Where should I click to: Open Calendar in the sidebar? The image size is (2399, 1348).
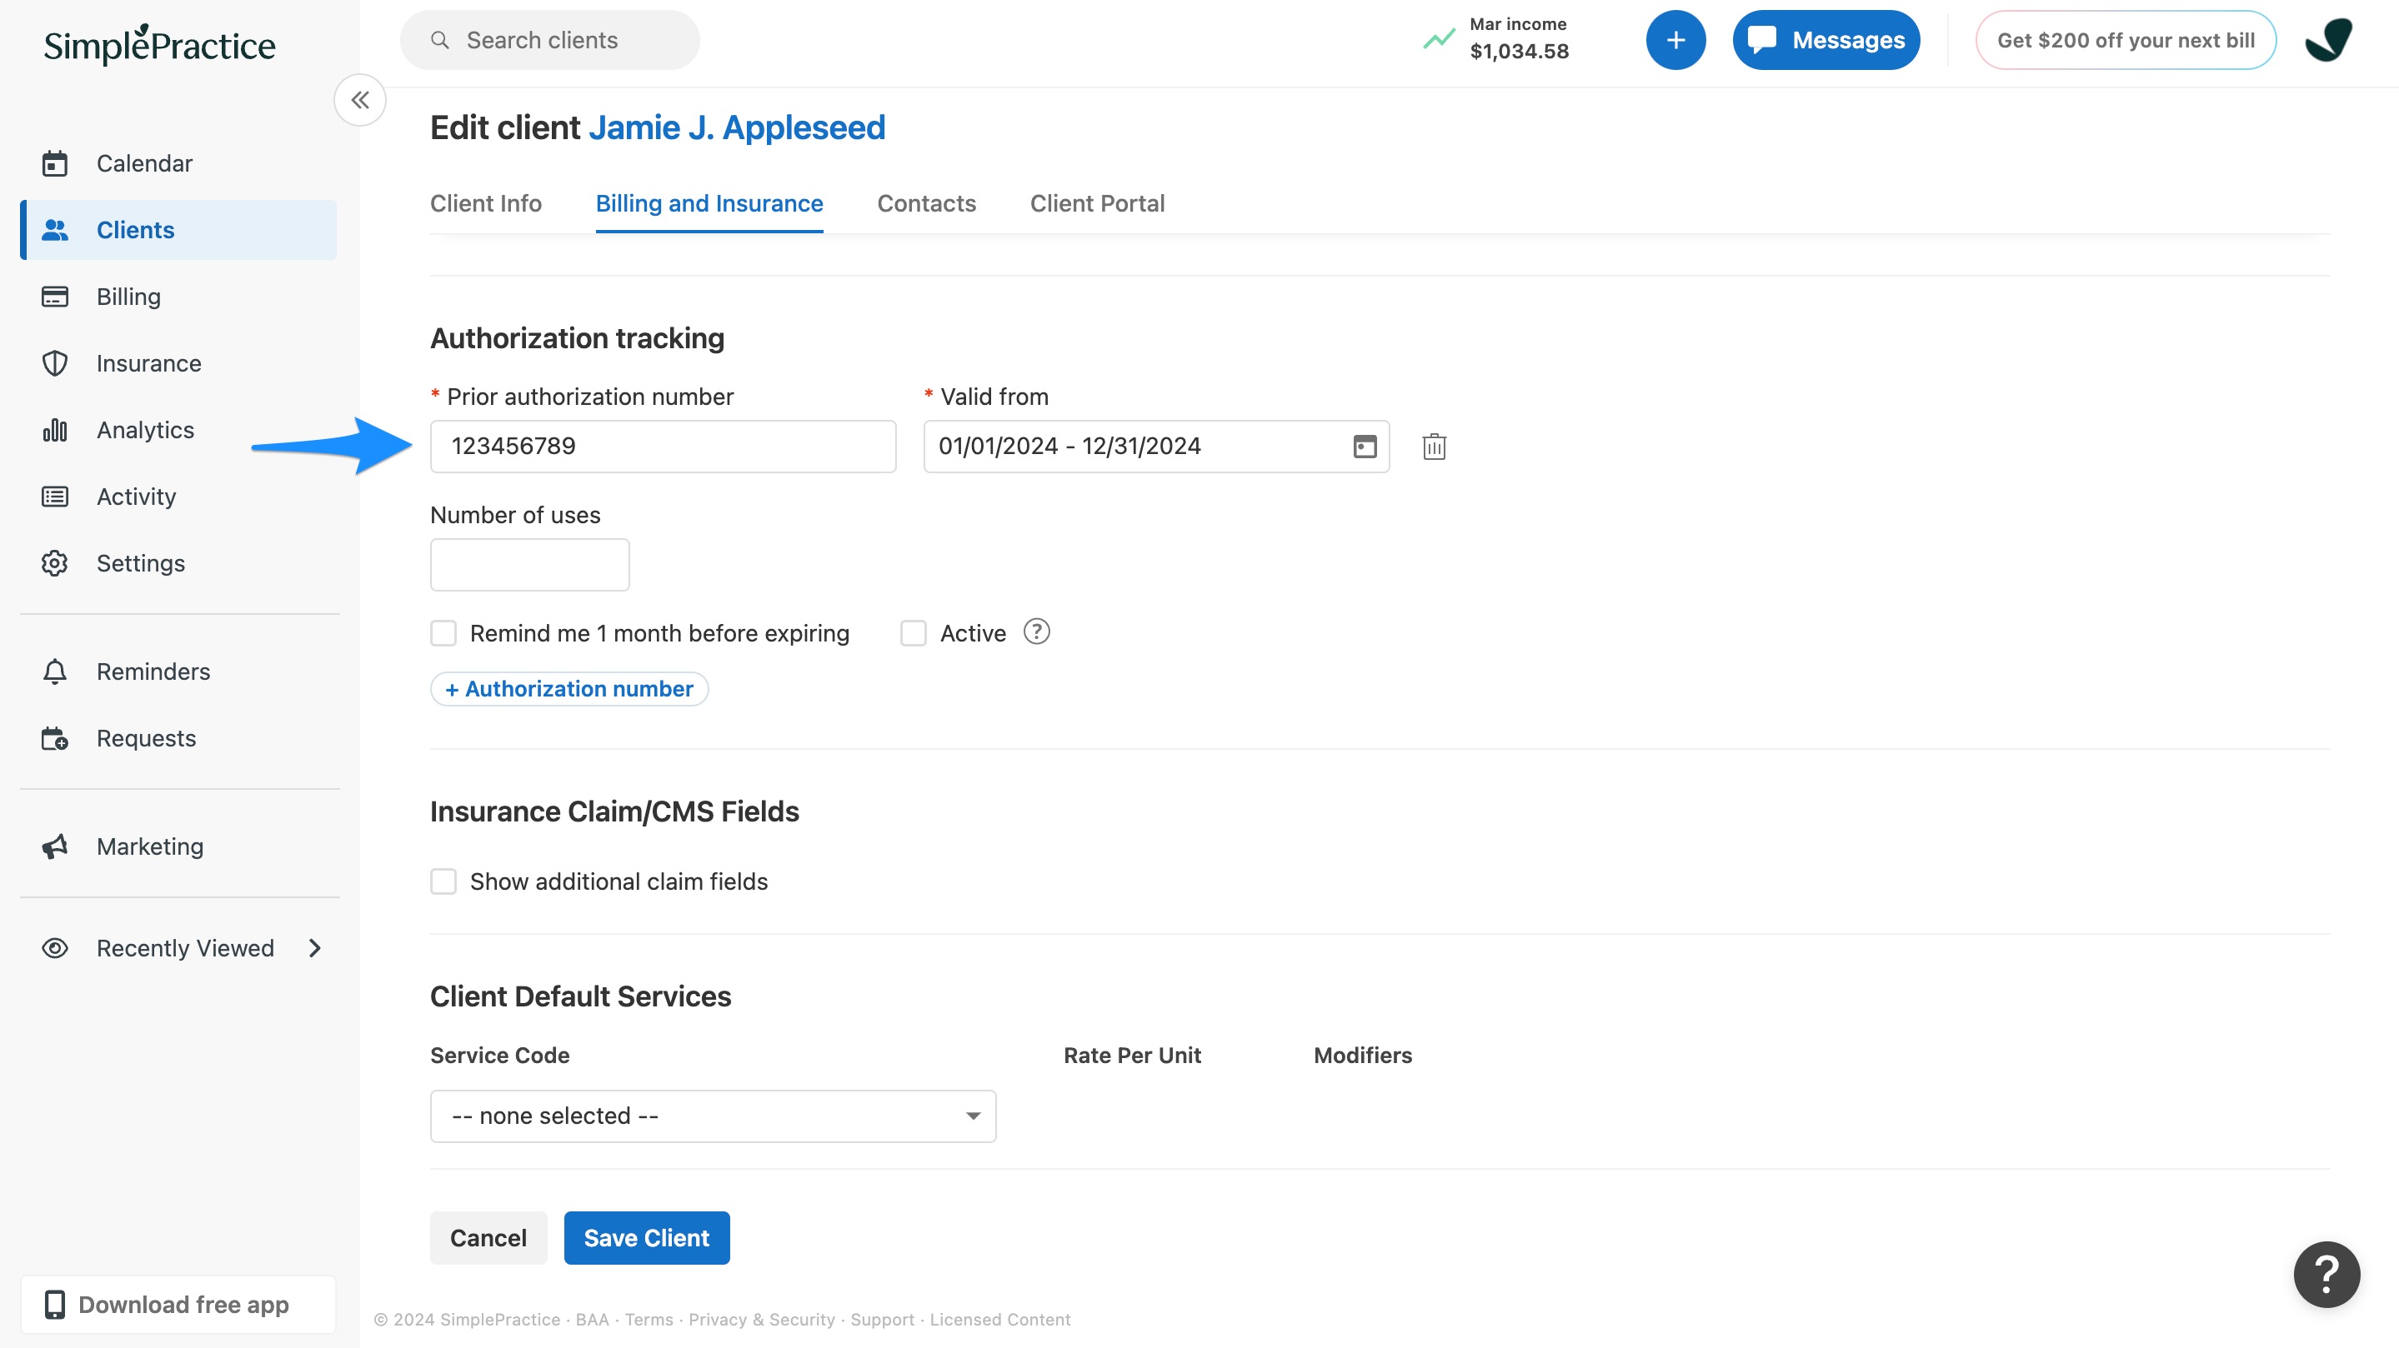click(x=178, y=164)
